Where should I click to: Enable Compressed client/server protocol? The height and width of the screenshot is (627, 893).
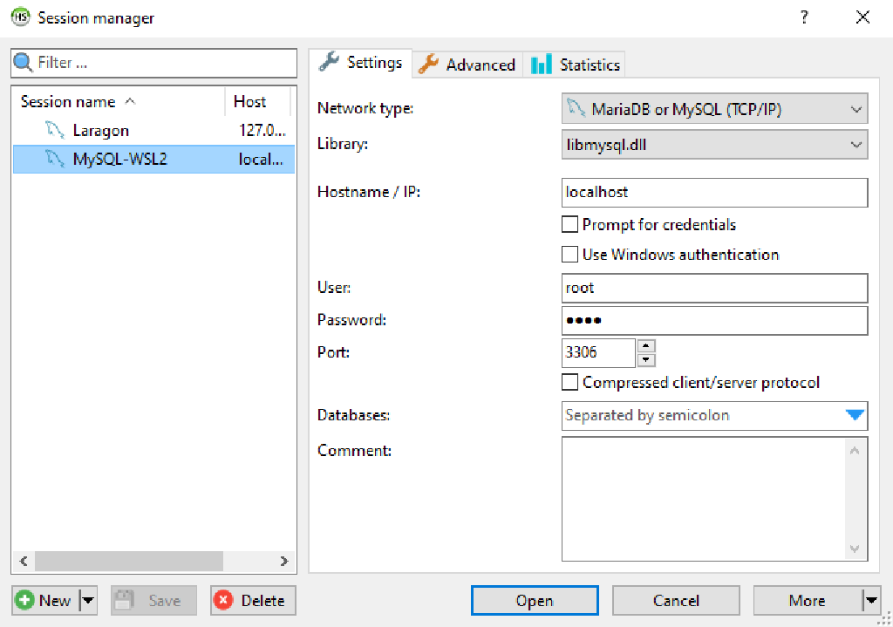coord(570,382)
